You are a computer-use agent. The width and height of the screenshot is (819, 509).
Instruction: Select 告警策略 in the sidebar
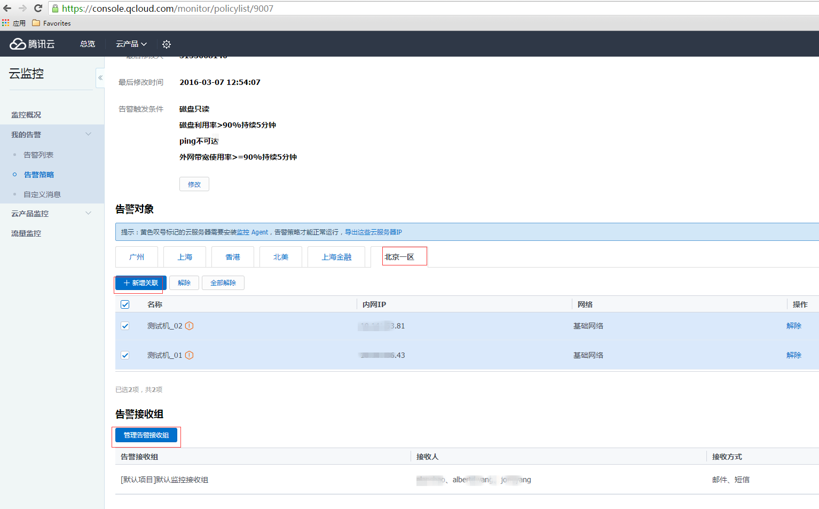39,175
